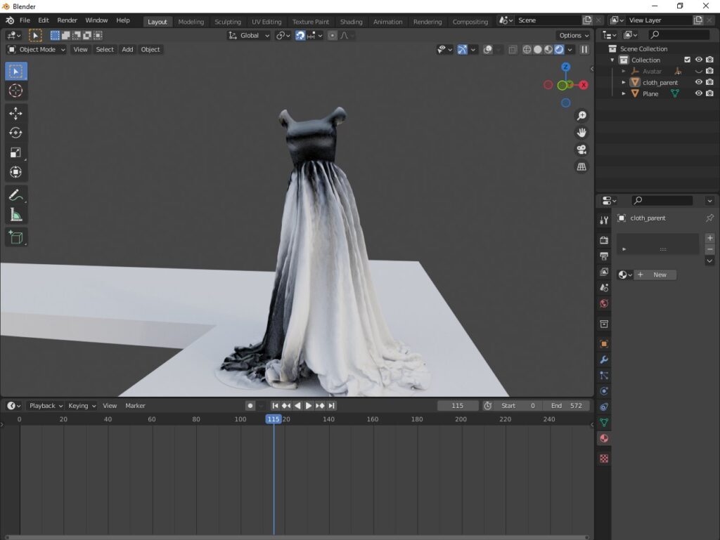Open the Options dropdown in the viewport header
Image resolution: width=720 pixels, height=540 pixels.
(x=572, y=35)
